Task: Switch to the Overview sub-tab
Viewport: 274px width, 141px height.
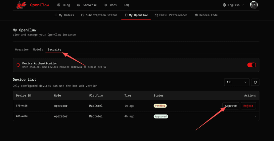Action: [22, 49]
